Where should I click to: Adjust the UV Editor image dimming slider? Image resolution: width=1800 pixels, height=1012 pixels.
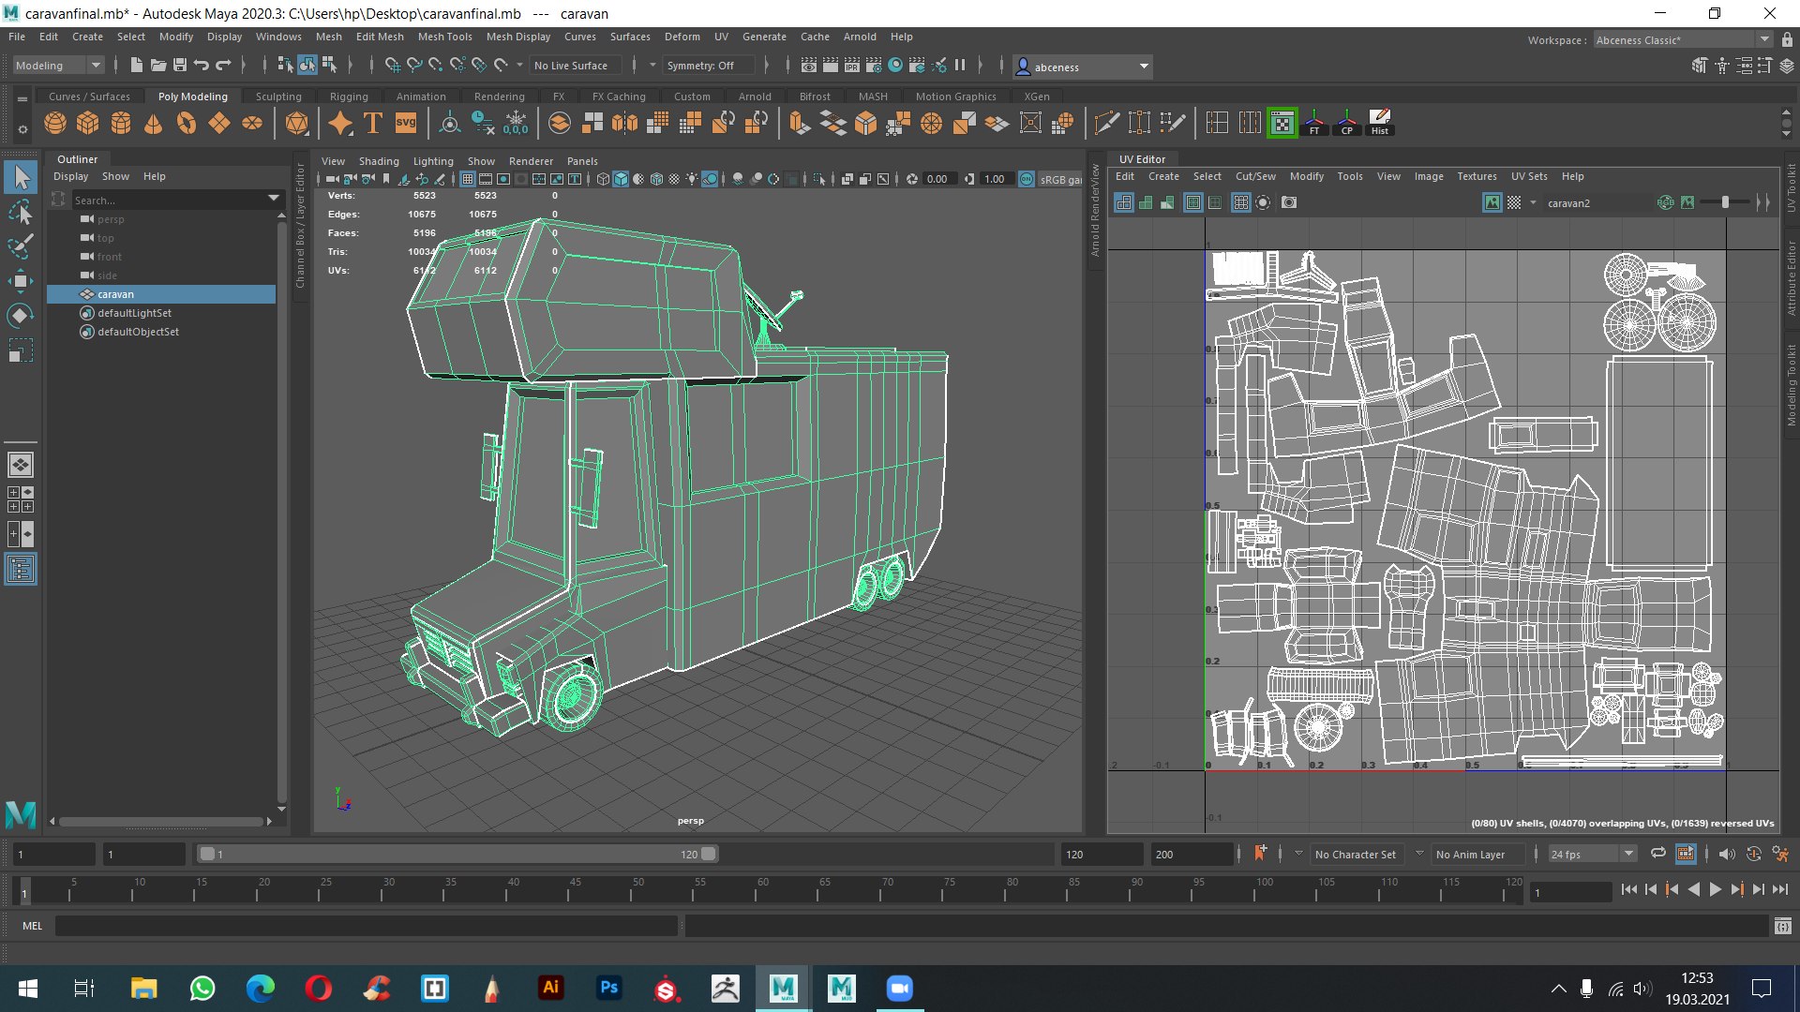pos(1725,202)
